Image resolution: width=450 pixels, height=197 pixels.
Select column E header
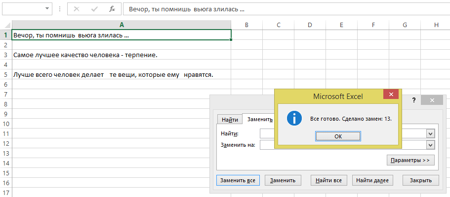341,25
